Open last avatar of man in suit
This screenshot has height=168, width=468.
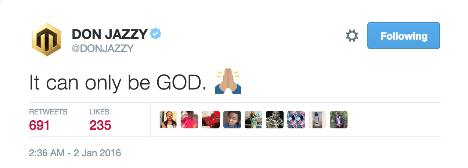[x=339, y=120]
